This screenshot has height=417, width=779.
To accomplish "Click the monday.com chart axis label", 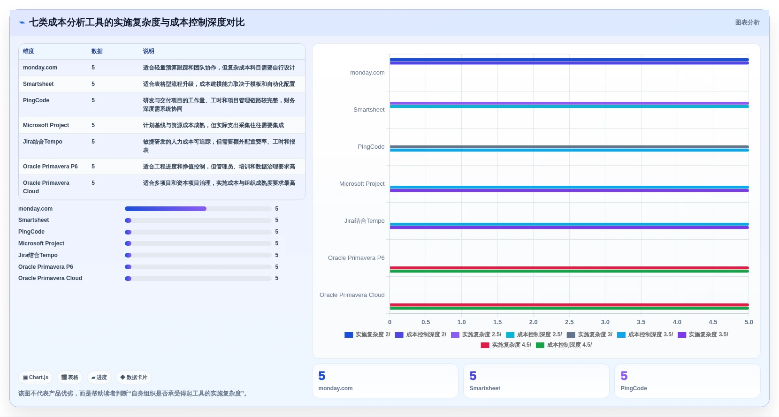I will tap(367, 73).
